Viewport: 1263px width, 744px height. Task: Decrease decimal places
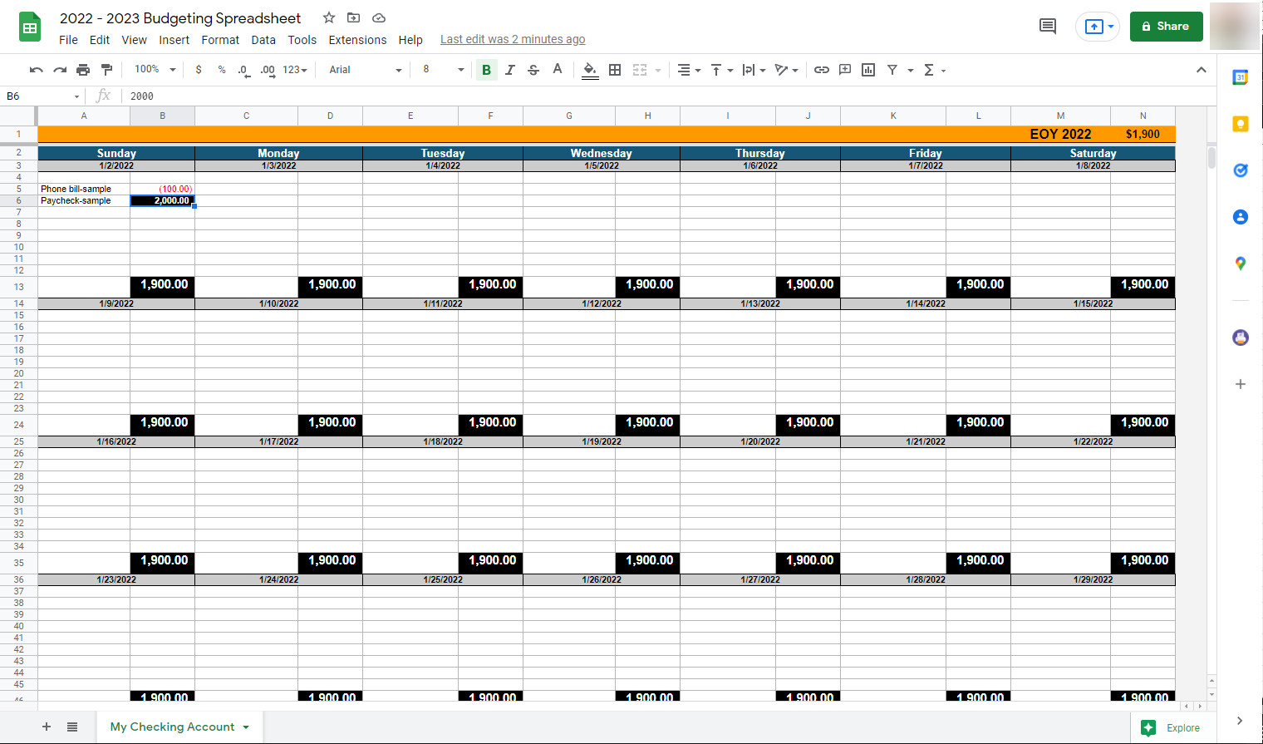pos(243,70)
